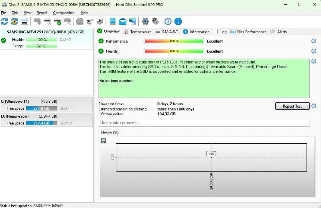Switch to the Disk Performance tab
This screenshot has height=208, width=321.
click(248, 32)
